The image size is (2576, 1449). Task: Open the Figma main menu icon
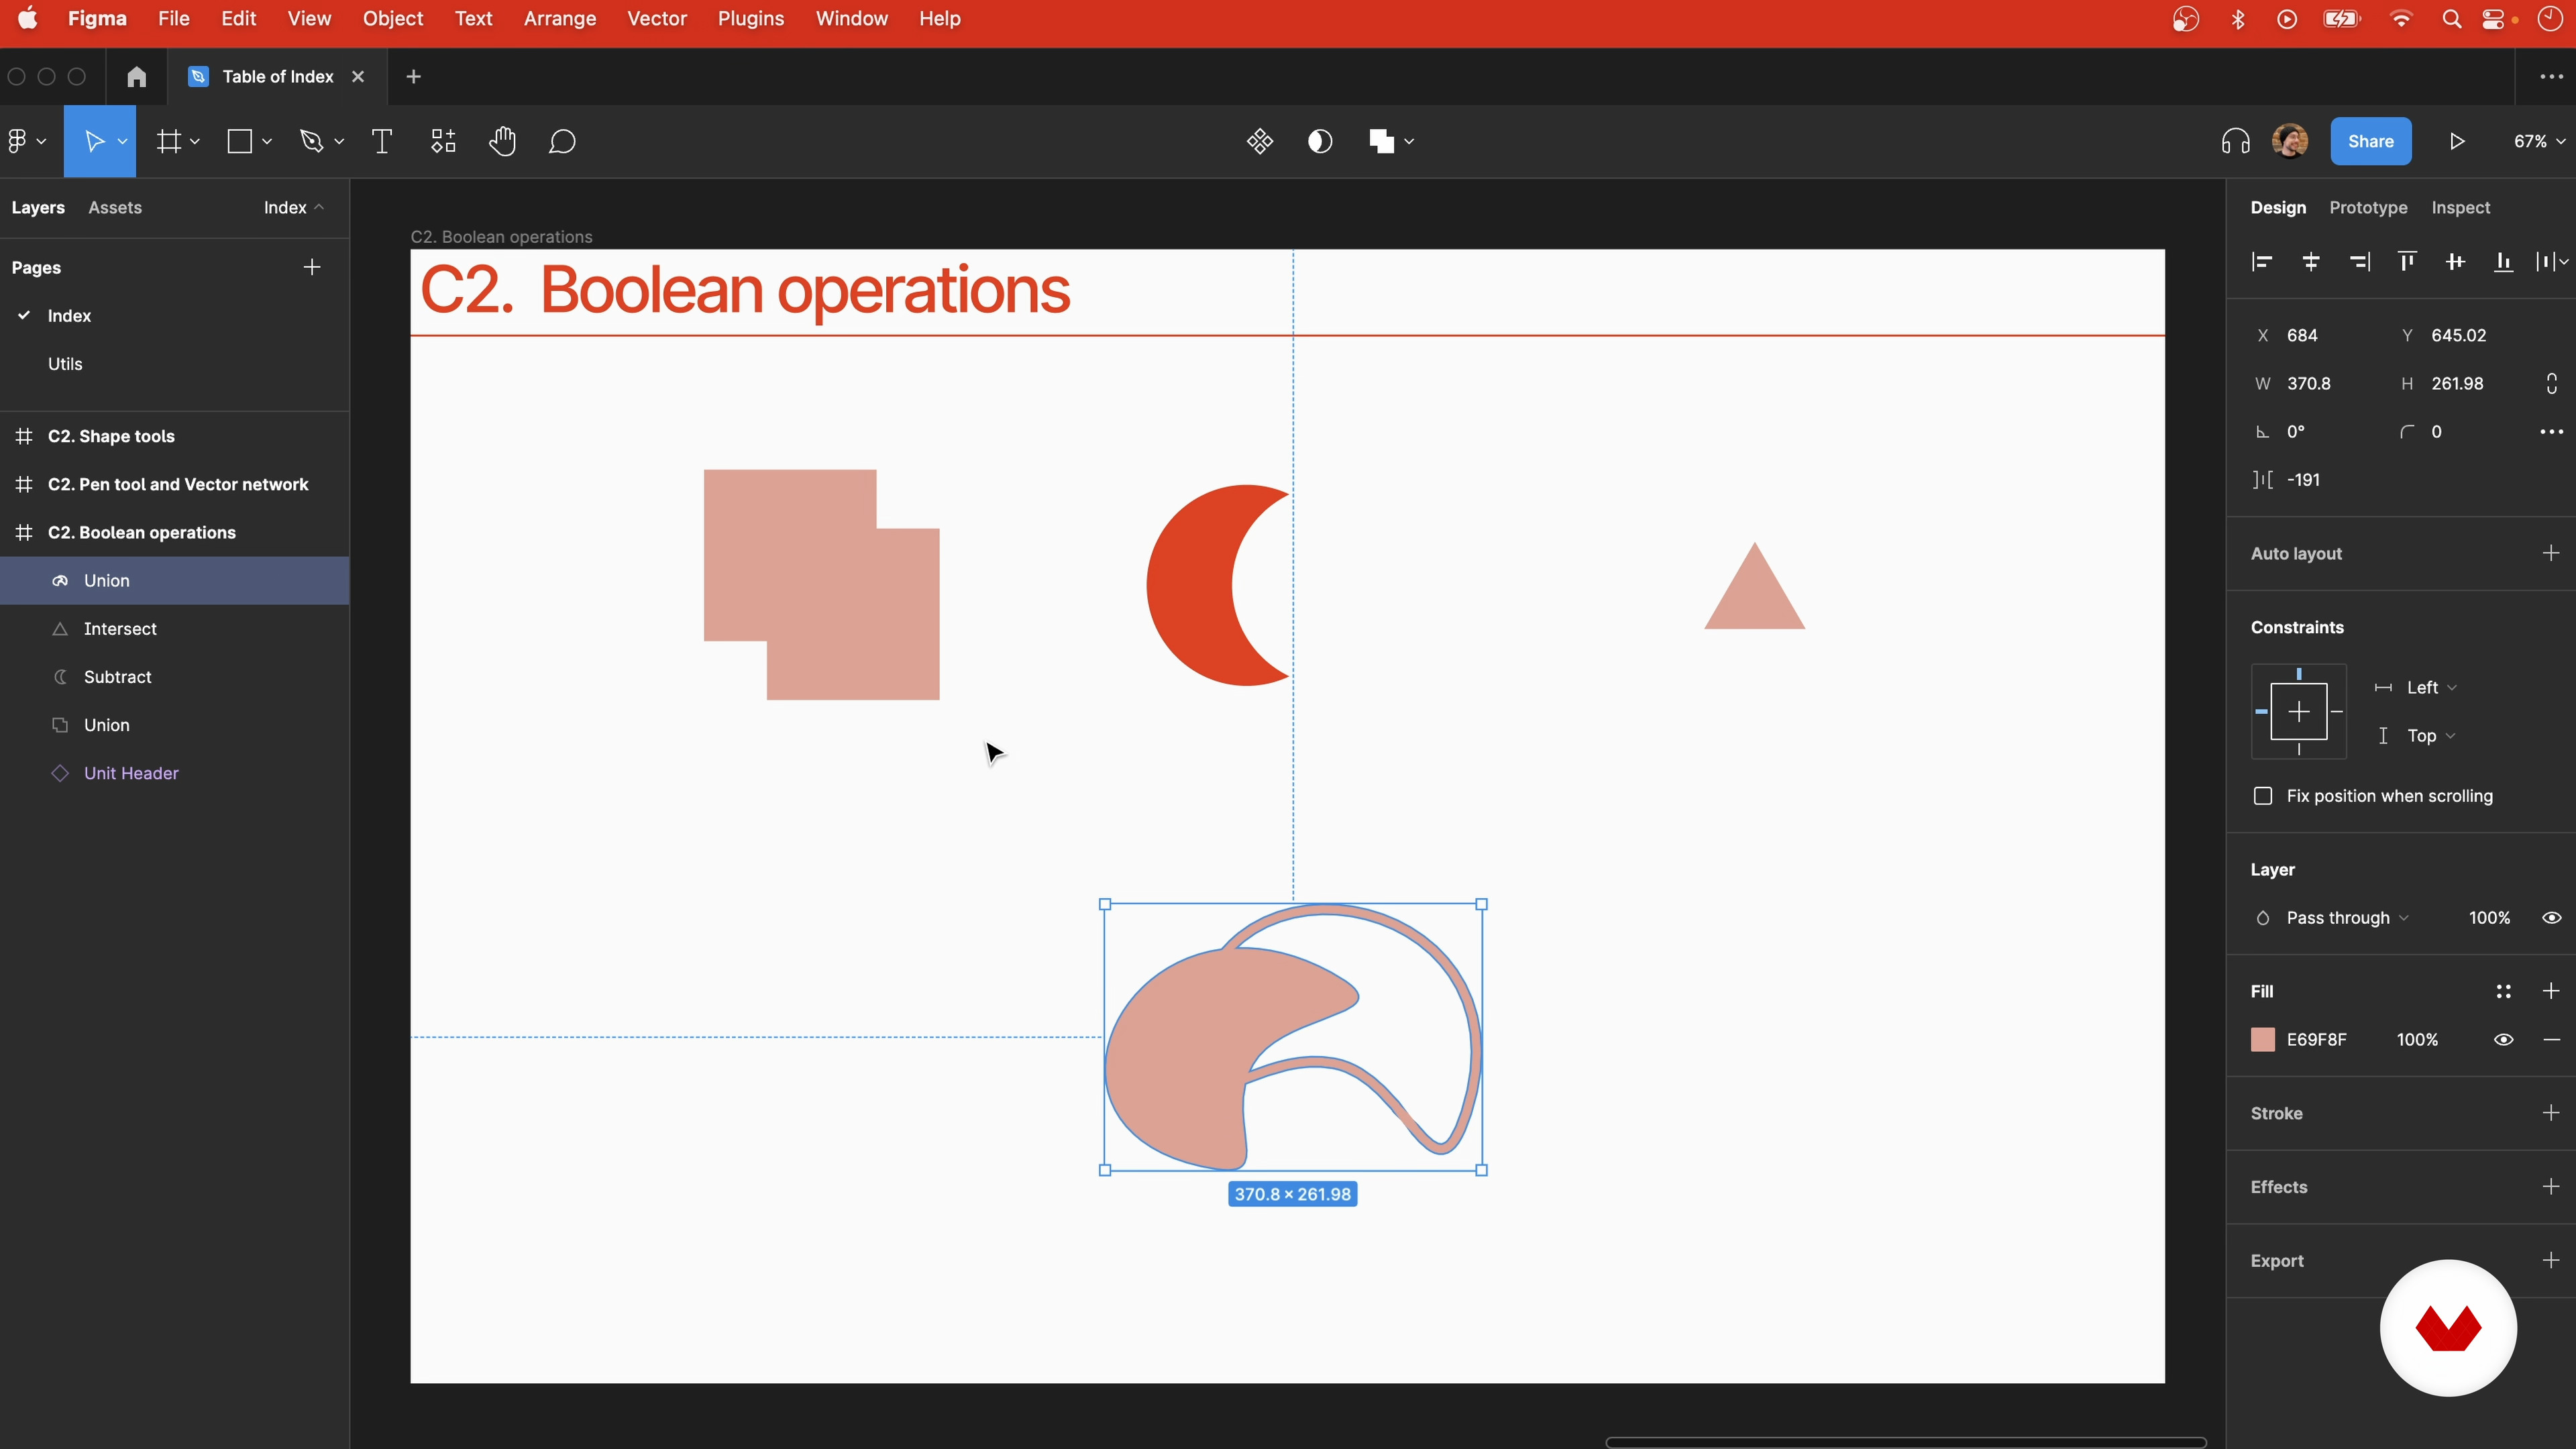[17, 141]
